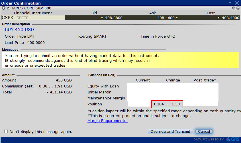Image resolution: width=241 pixels, height=143 pixels.
Task: Click the commission estimate 0.38 ... 1.91 USD
Action: (55, 86)
